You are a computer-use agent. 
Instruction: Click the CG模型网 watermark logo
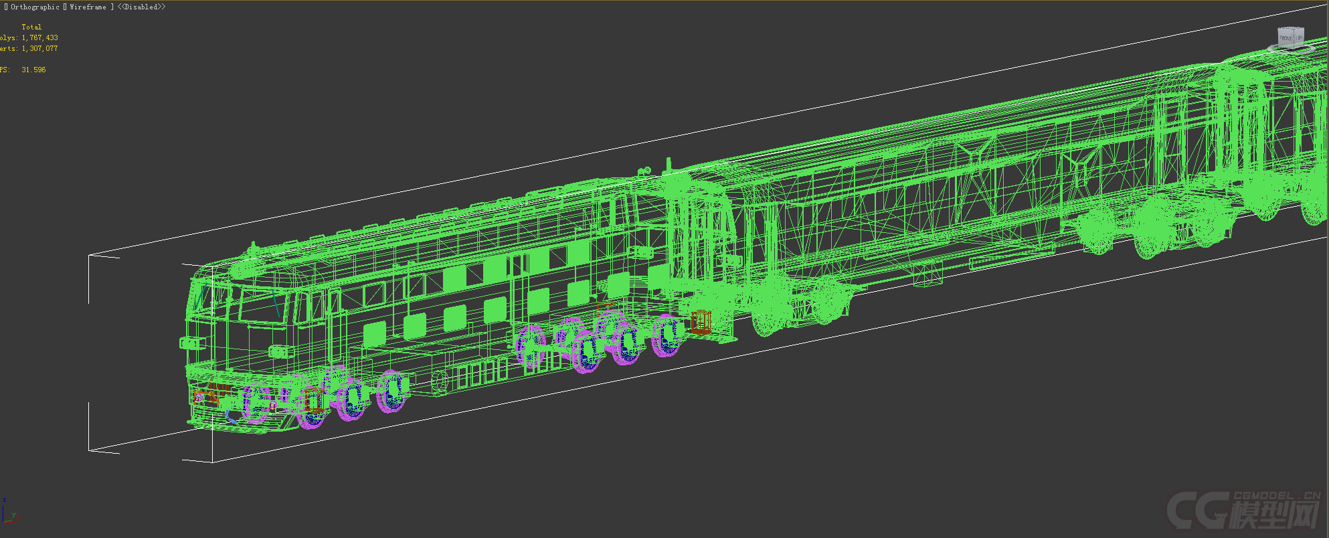(x=1243, y=511)
